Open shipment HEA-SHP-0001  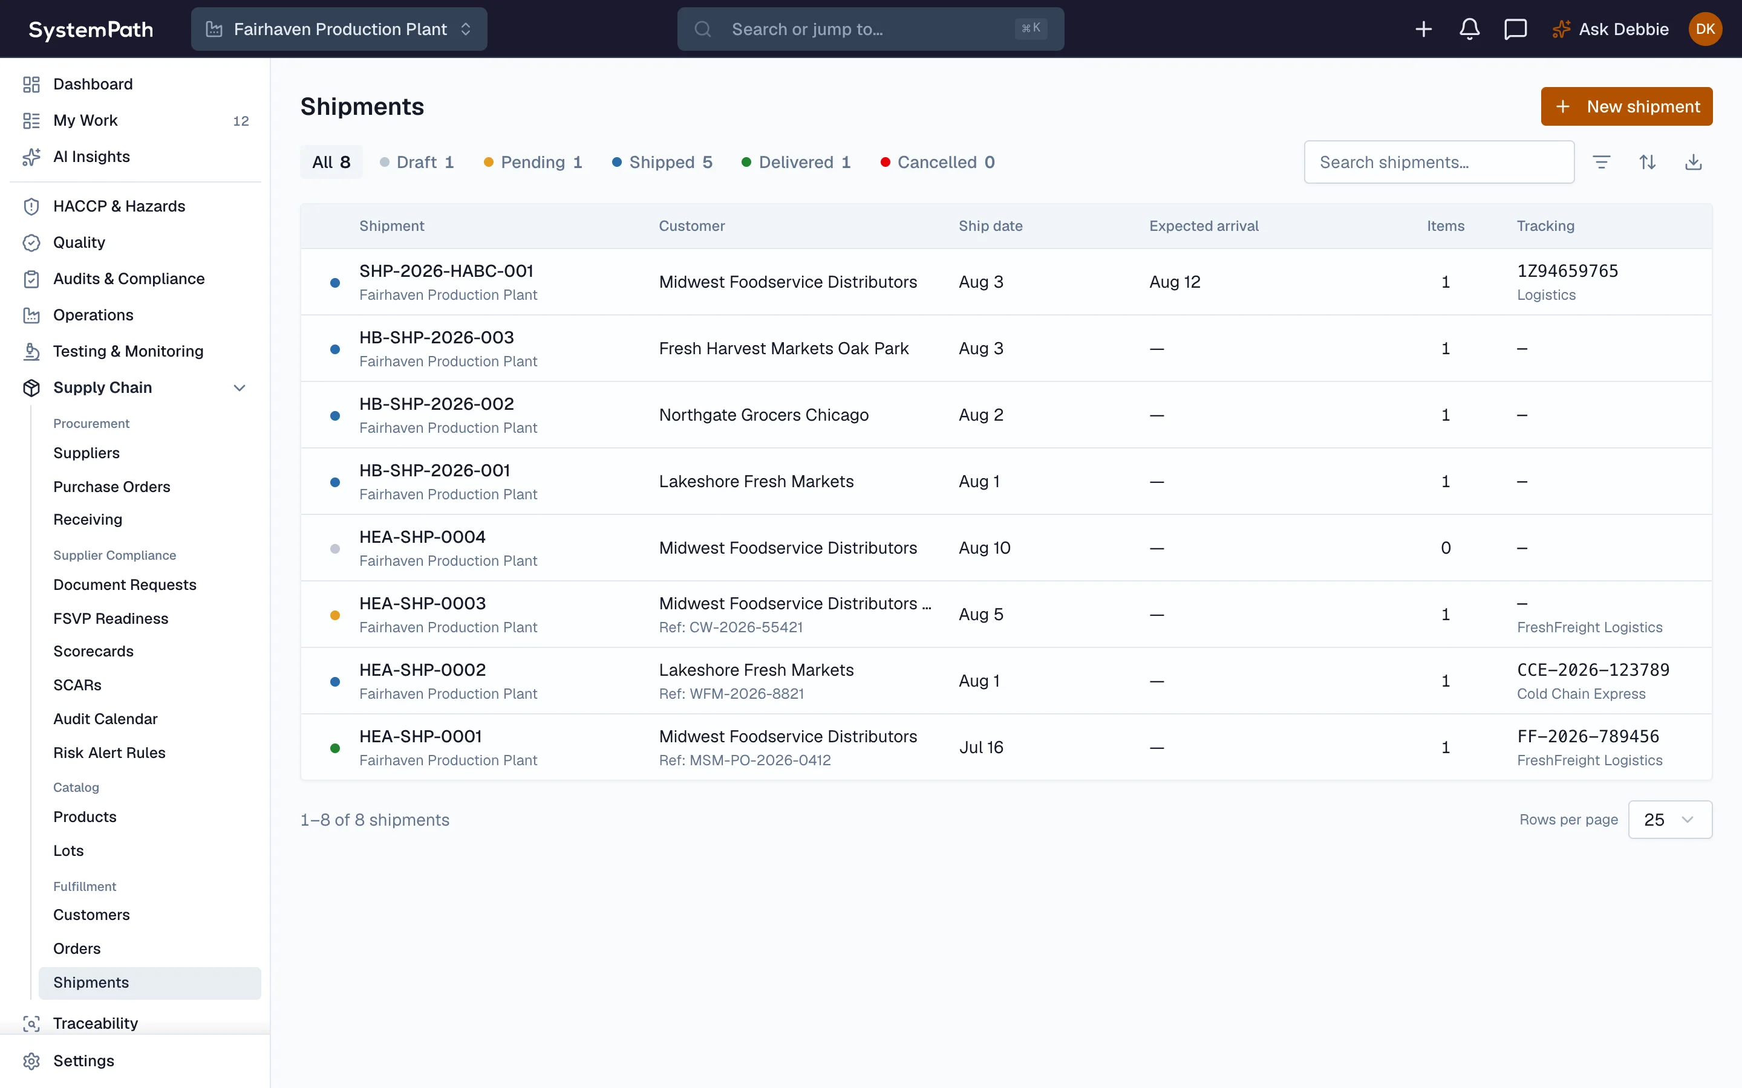point(420,736)
